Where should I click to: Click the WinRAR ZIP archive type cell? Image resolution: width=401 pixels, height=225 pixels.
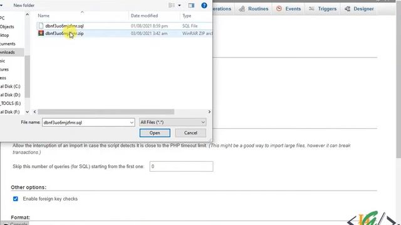pyautogui.click(x=197, y=33)
